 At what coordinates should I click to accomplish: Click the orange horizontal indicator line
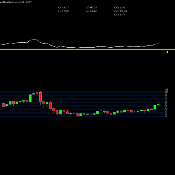click(87, 49)
